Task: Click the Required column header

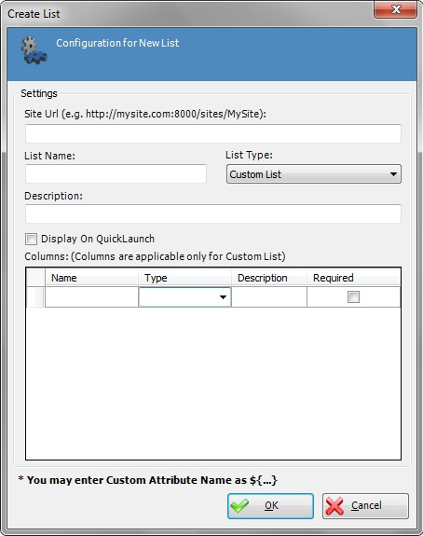Action: [353, 278]
